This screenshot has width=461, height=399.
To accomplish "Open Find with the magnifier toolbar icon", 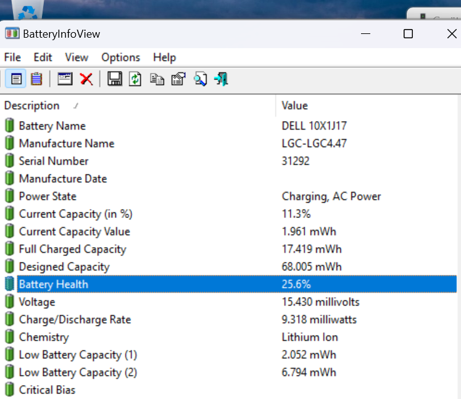I will click(200, 79).
